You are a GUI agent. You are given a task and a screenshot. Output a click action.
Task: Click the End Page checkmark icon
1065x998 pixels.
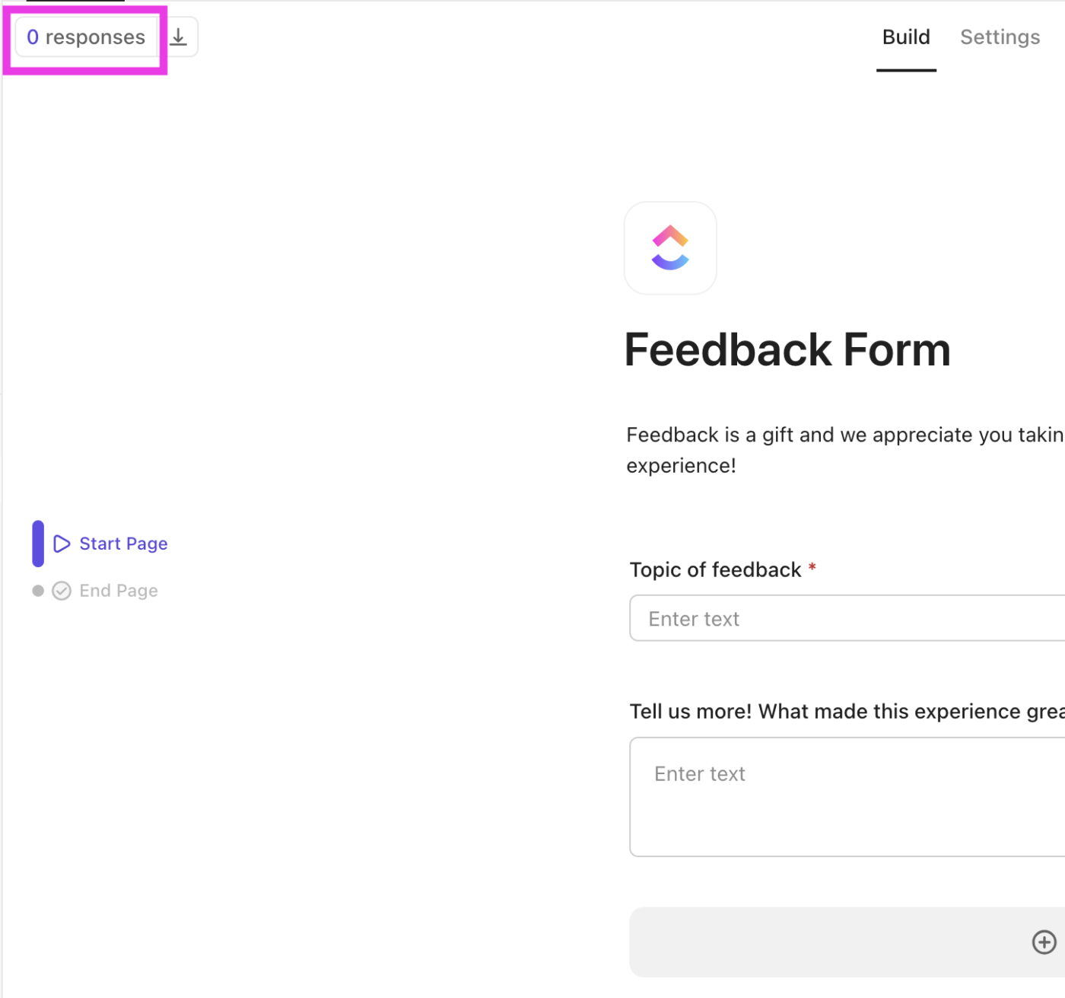(62, 591)
